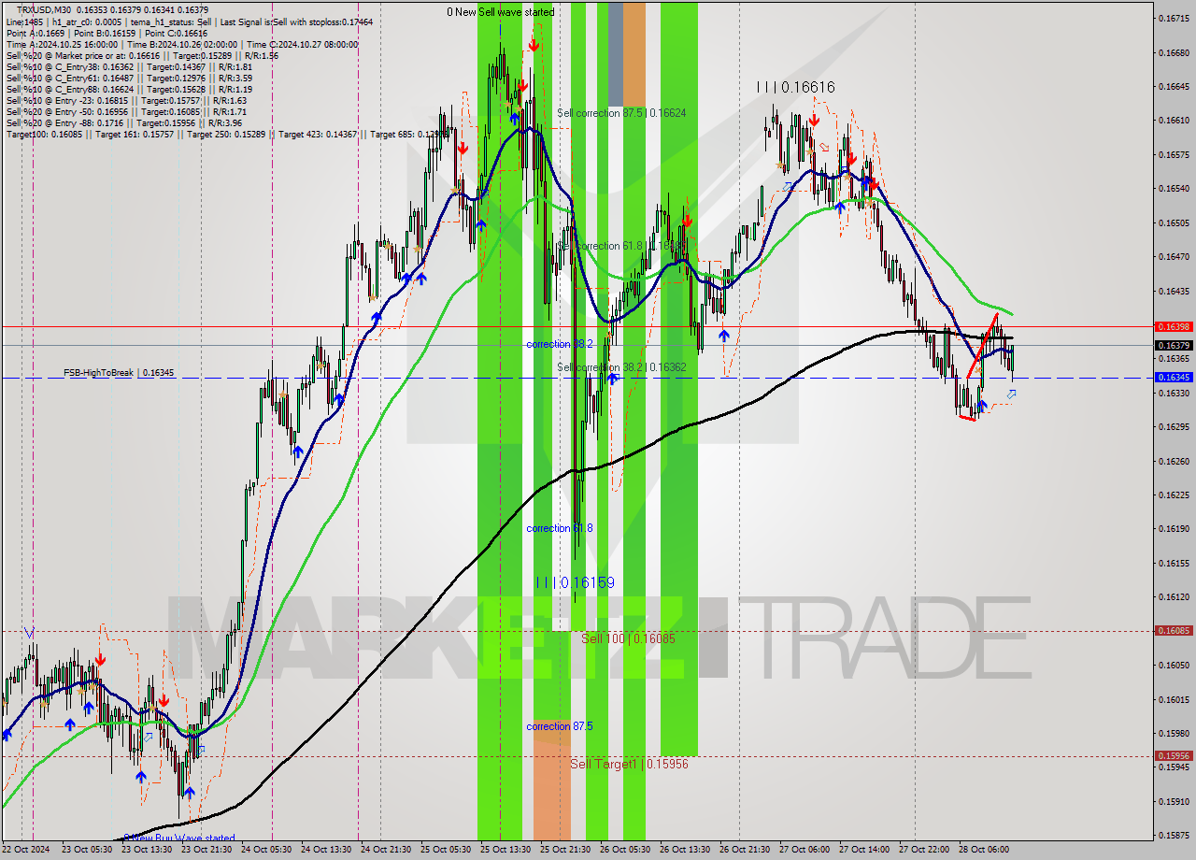1196x860 pixels.
Task: Click the '27 Oct 22:00' time label
Action: click(x=924, y=850)
